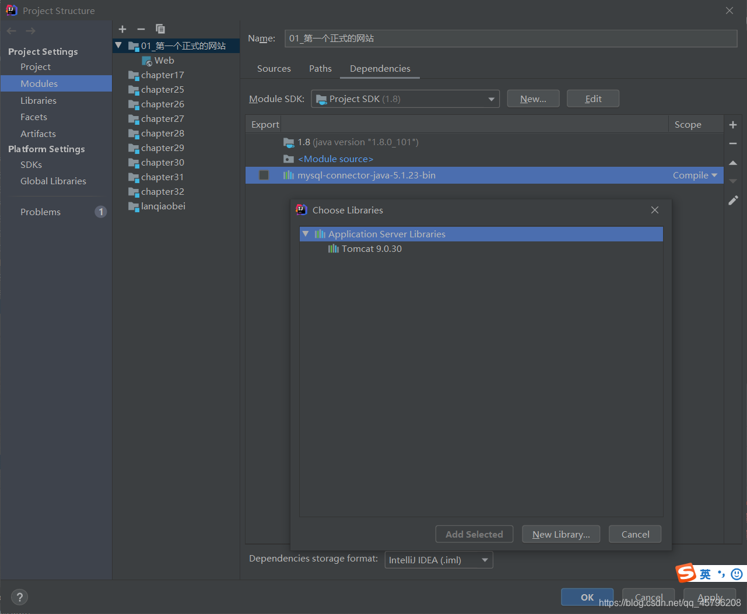Screen dimensions: 747x614
Task: Click the New... SDK button
Action: (533, 99)
